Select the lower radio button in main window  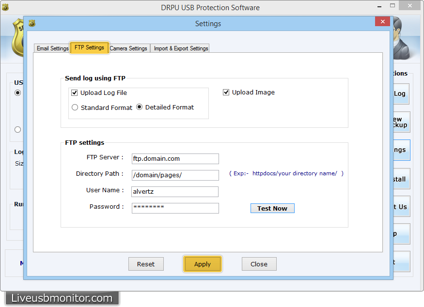(17, 130)
